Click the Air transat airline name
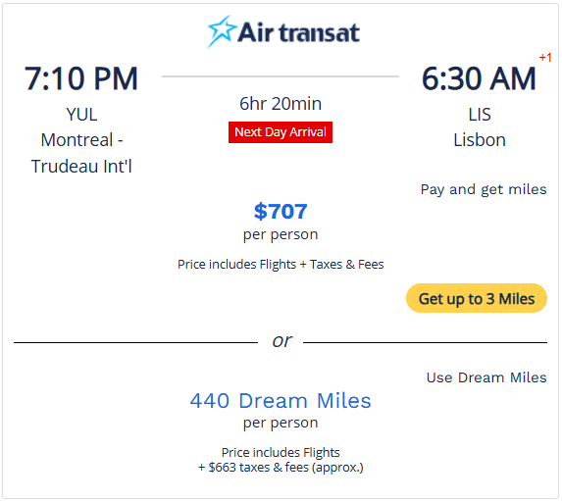 point(298,32)
